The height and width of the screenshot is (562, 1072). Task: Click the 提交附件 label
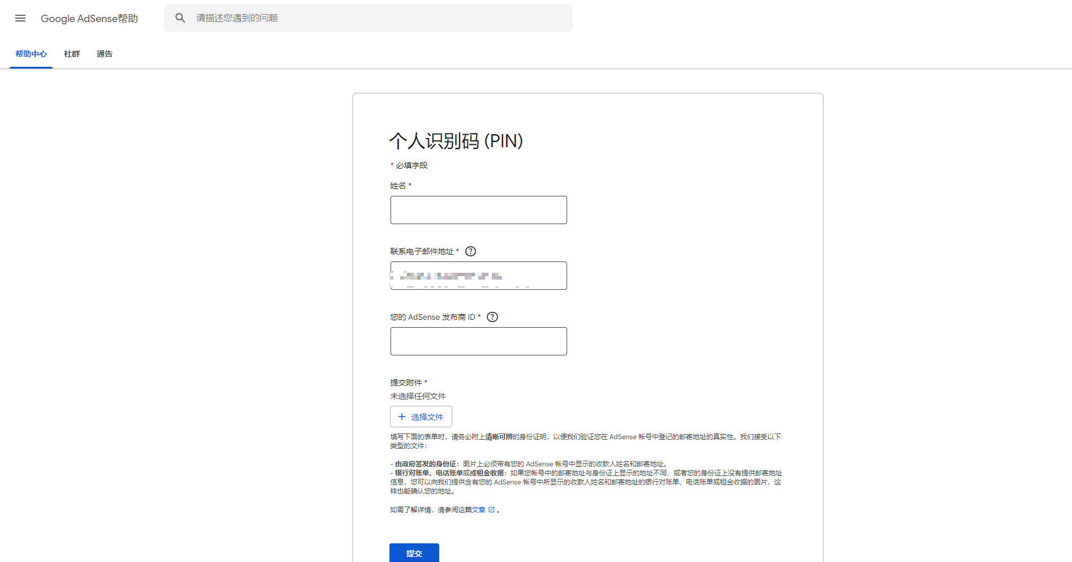click(x=409, y=383)
